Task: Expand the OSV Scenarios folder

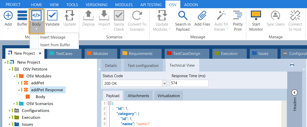Action: pos(14,103)
